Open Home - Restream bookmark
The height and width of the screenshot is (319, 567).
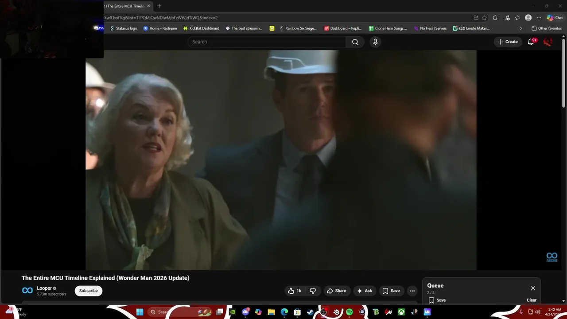[160, 28]
